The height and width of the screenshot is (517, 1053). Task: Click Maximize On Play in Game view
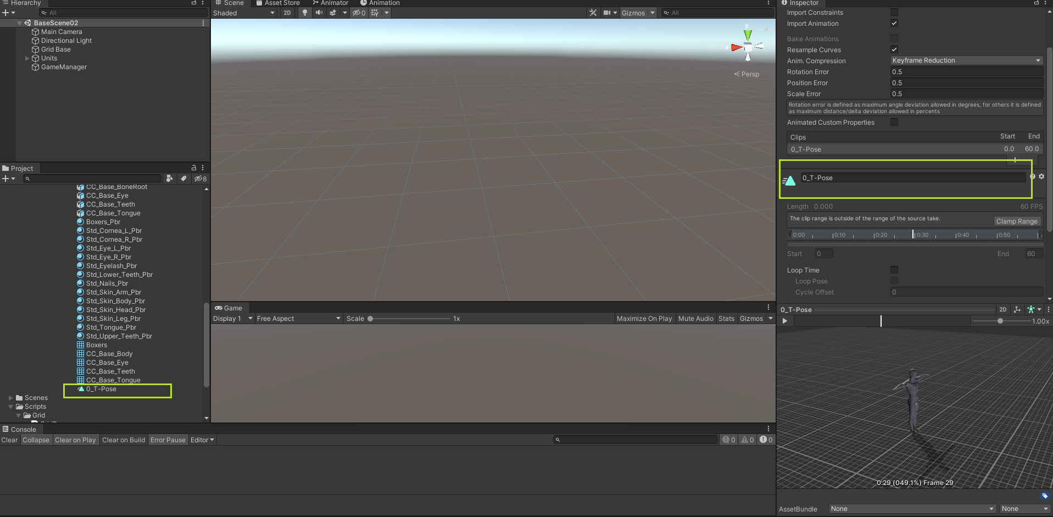pyautogui.click(x=644, y=319)
